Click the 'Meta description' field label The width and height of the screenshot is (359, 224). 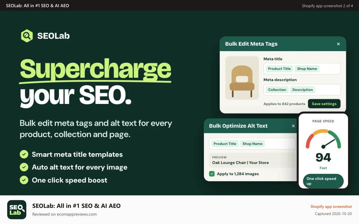point(280,80)
